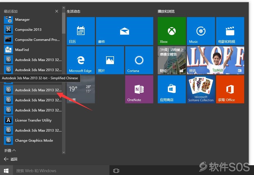Click the 播放和浏览 group header

pos(166,11)
